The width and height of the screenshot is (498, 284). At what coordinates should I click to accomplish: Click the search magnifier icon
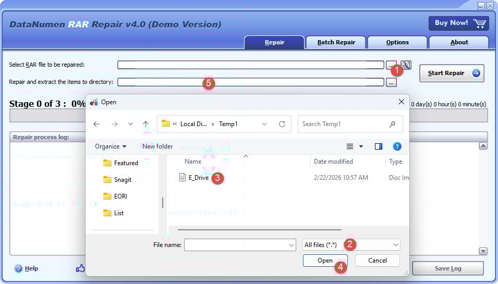pos(392,124)
